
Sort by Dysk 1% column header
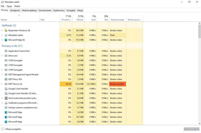click(91, 18)
